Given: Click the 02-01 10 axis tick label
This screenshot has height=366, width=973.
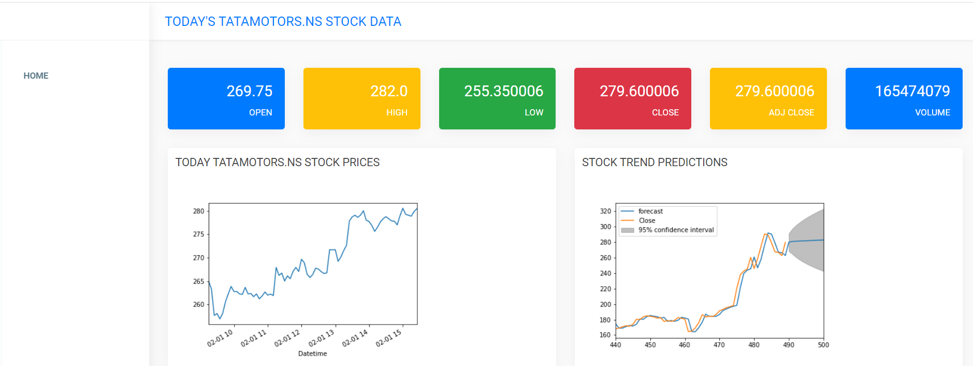Looking at the screenshot, I should pos(220,338).
